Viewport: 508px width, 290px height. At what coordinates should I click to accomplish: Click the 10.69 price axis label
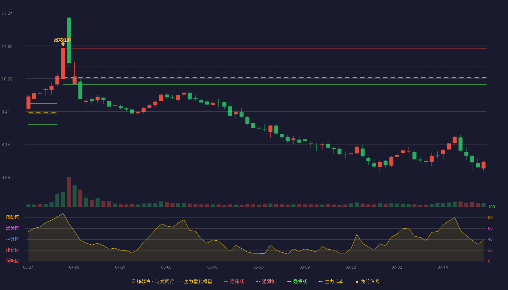pos(7,79)
